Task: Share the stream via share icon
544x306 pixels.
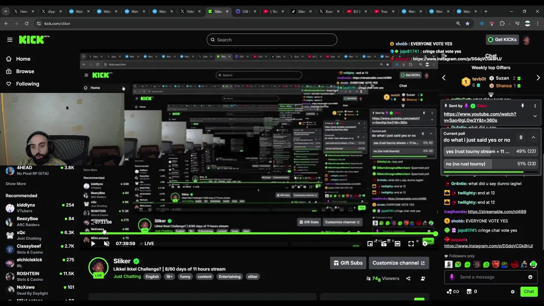Action: point(408,278)
